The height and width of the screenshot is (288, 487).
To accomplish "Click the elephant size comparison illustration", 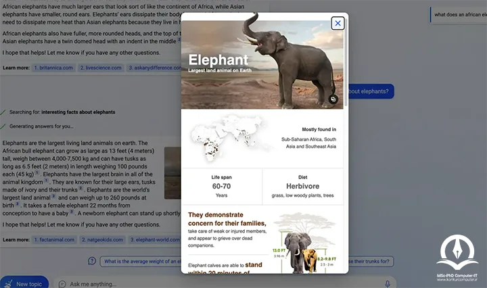I will (305, 243).
